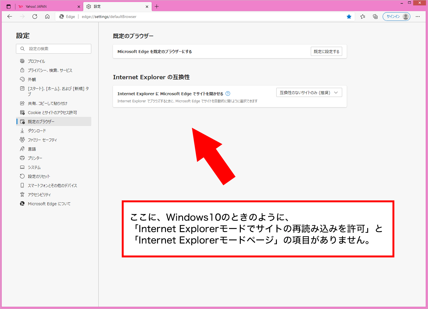Open スマートフォンとその他のデバイス settings
Screen dimensions: 428x309
[54, 186]
